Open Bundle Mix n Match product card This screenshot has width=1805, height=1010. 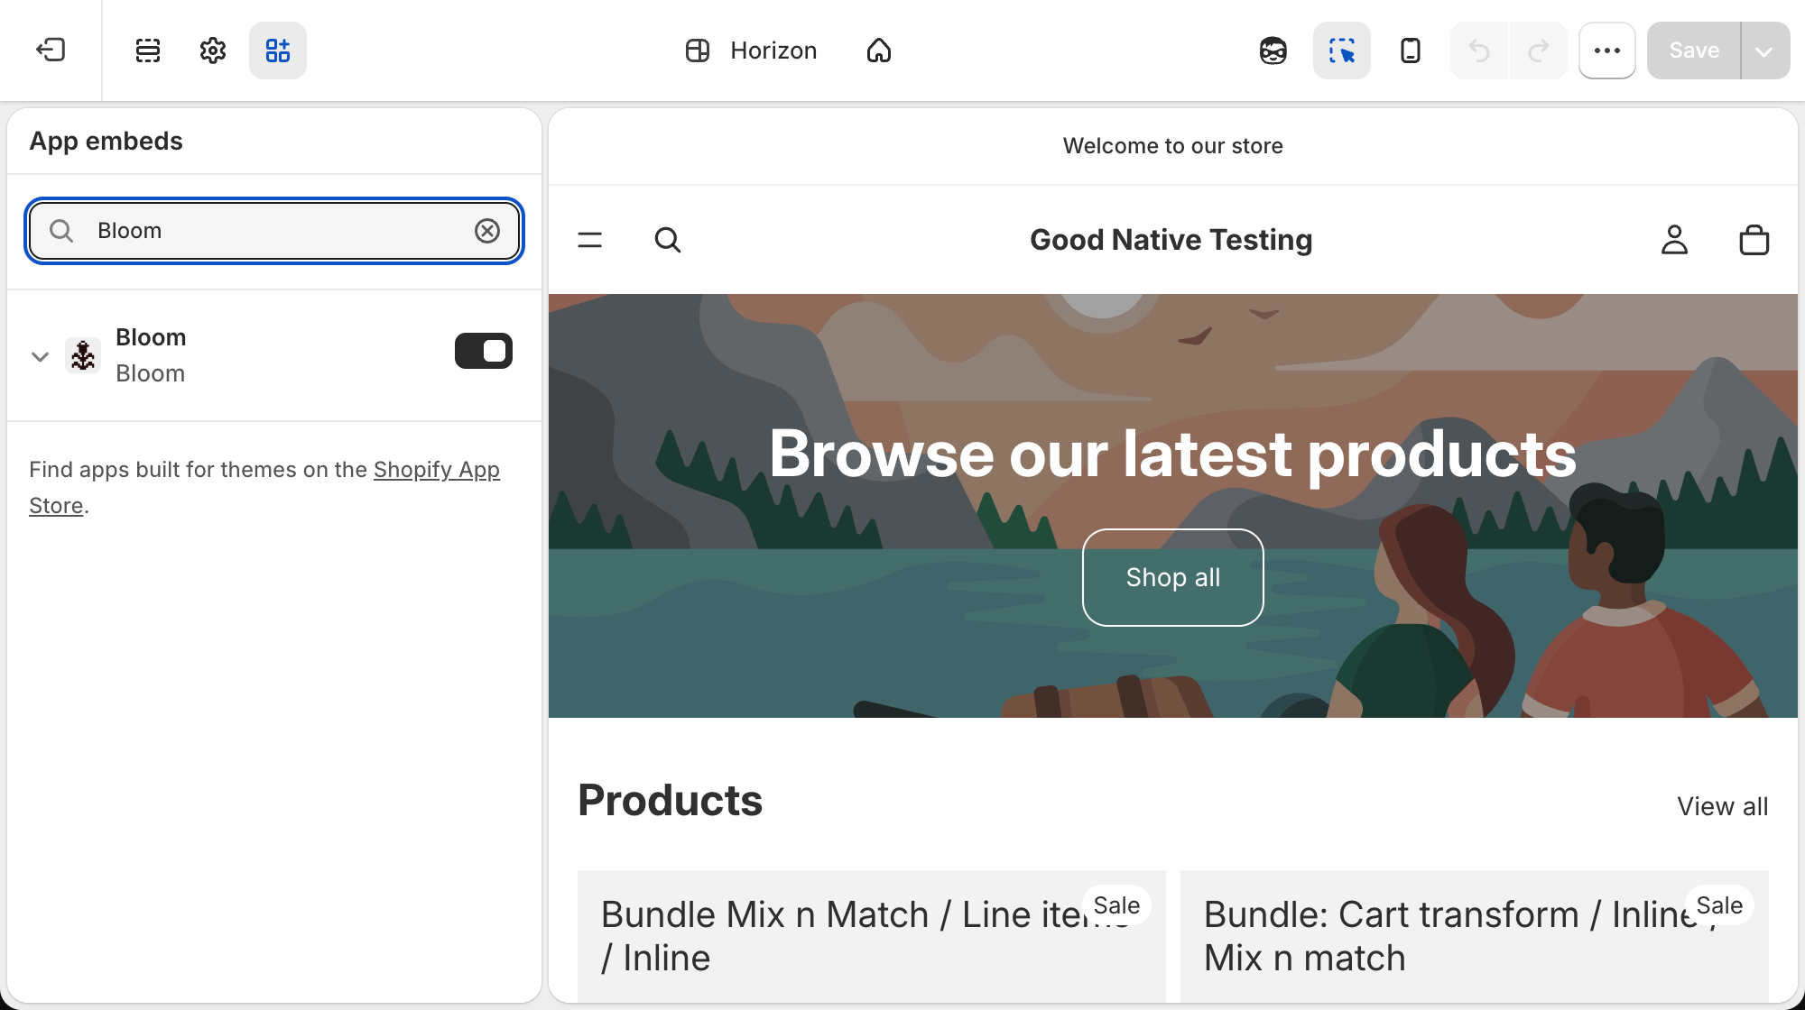click(x=872, y=936)
